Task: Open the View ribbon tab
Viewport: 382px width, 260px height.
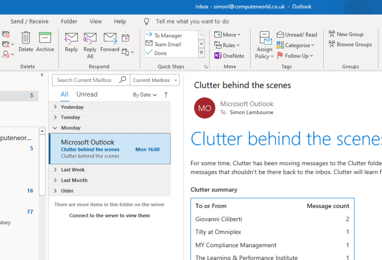Action: pos(95,21)
